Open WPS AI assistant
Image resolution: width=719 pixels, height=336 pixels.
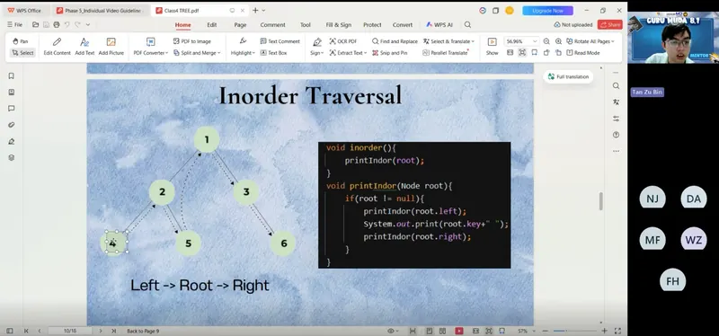439,25
